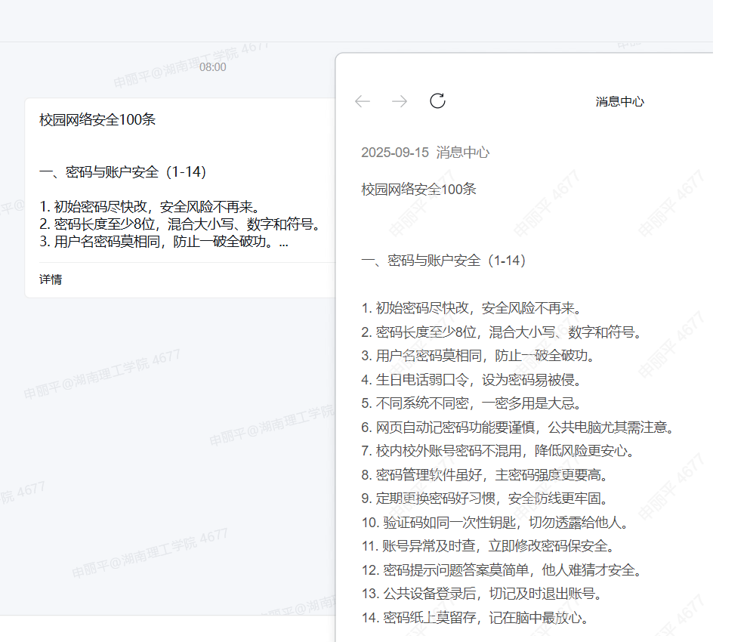Viewport: 750px width, 642px height.
Task: Click item 8 about 密码管理软件
Action: pyautogui.click(x=484, y=475)
